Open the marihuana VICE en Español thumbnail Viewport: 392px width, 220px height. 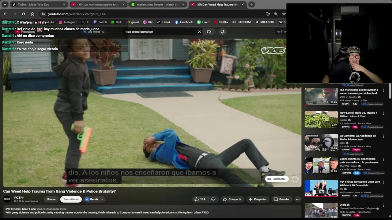pos(321,96)
